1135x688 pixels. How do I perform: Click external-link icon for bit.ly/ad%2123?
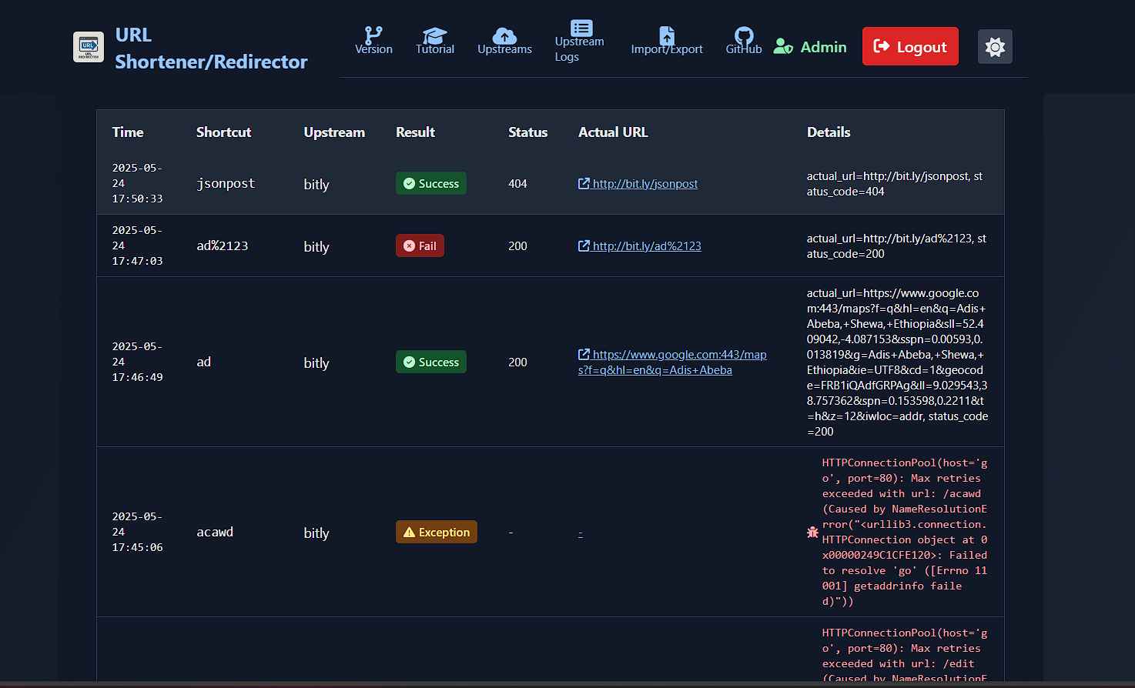point(584,245)
